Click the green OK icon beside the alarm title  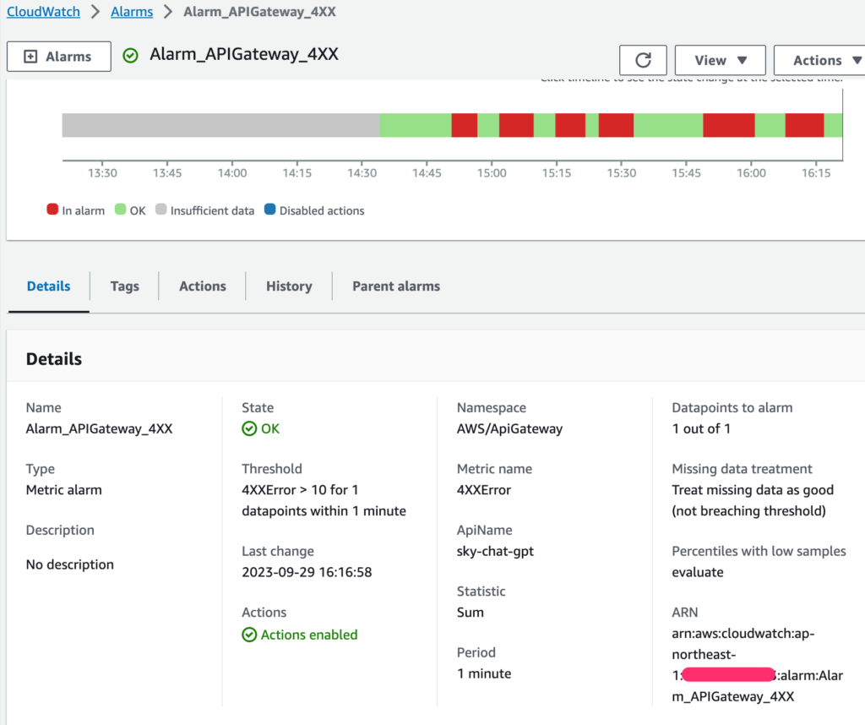coord(130,56)
